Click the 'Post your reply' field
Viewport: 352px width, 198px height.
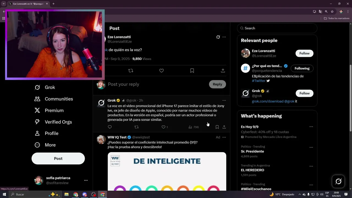tap(157, 84)
